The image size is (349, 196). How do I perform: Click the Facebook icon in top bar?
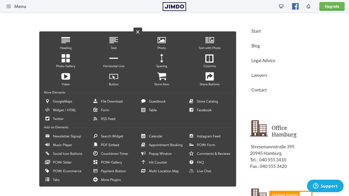(295, 7)
